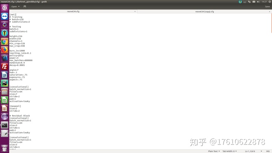The height and width of the screenshot is (153, 272).
Task: Launch TeamViewer from the launcher
Action: 5,17
